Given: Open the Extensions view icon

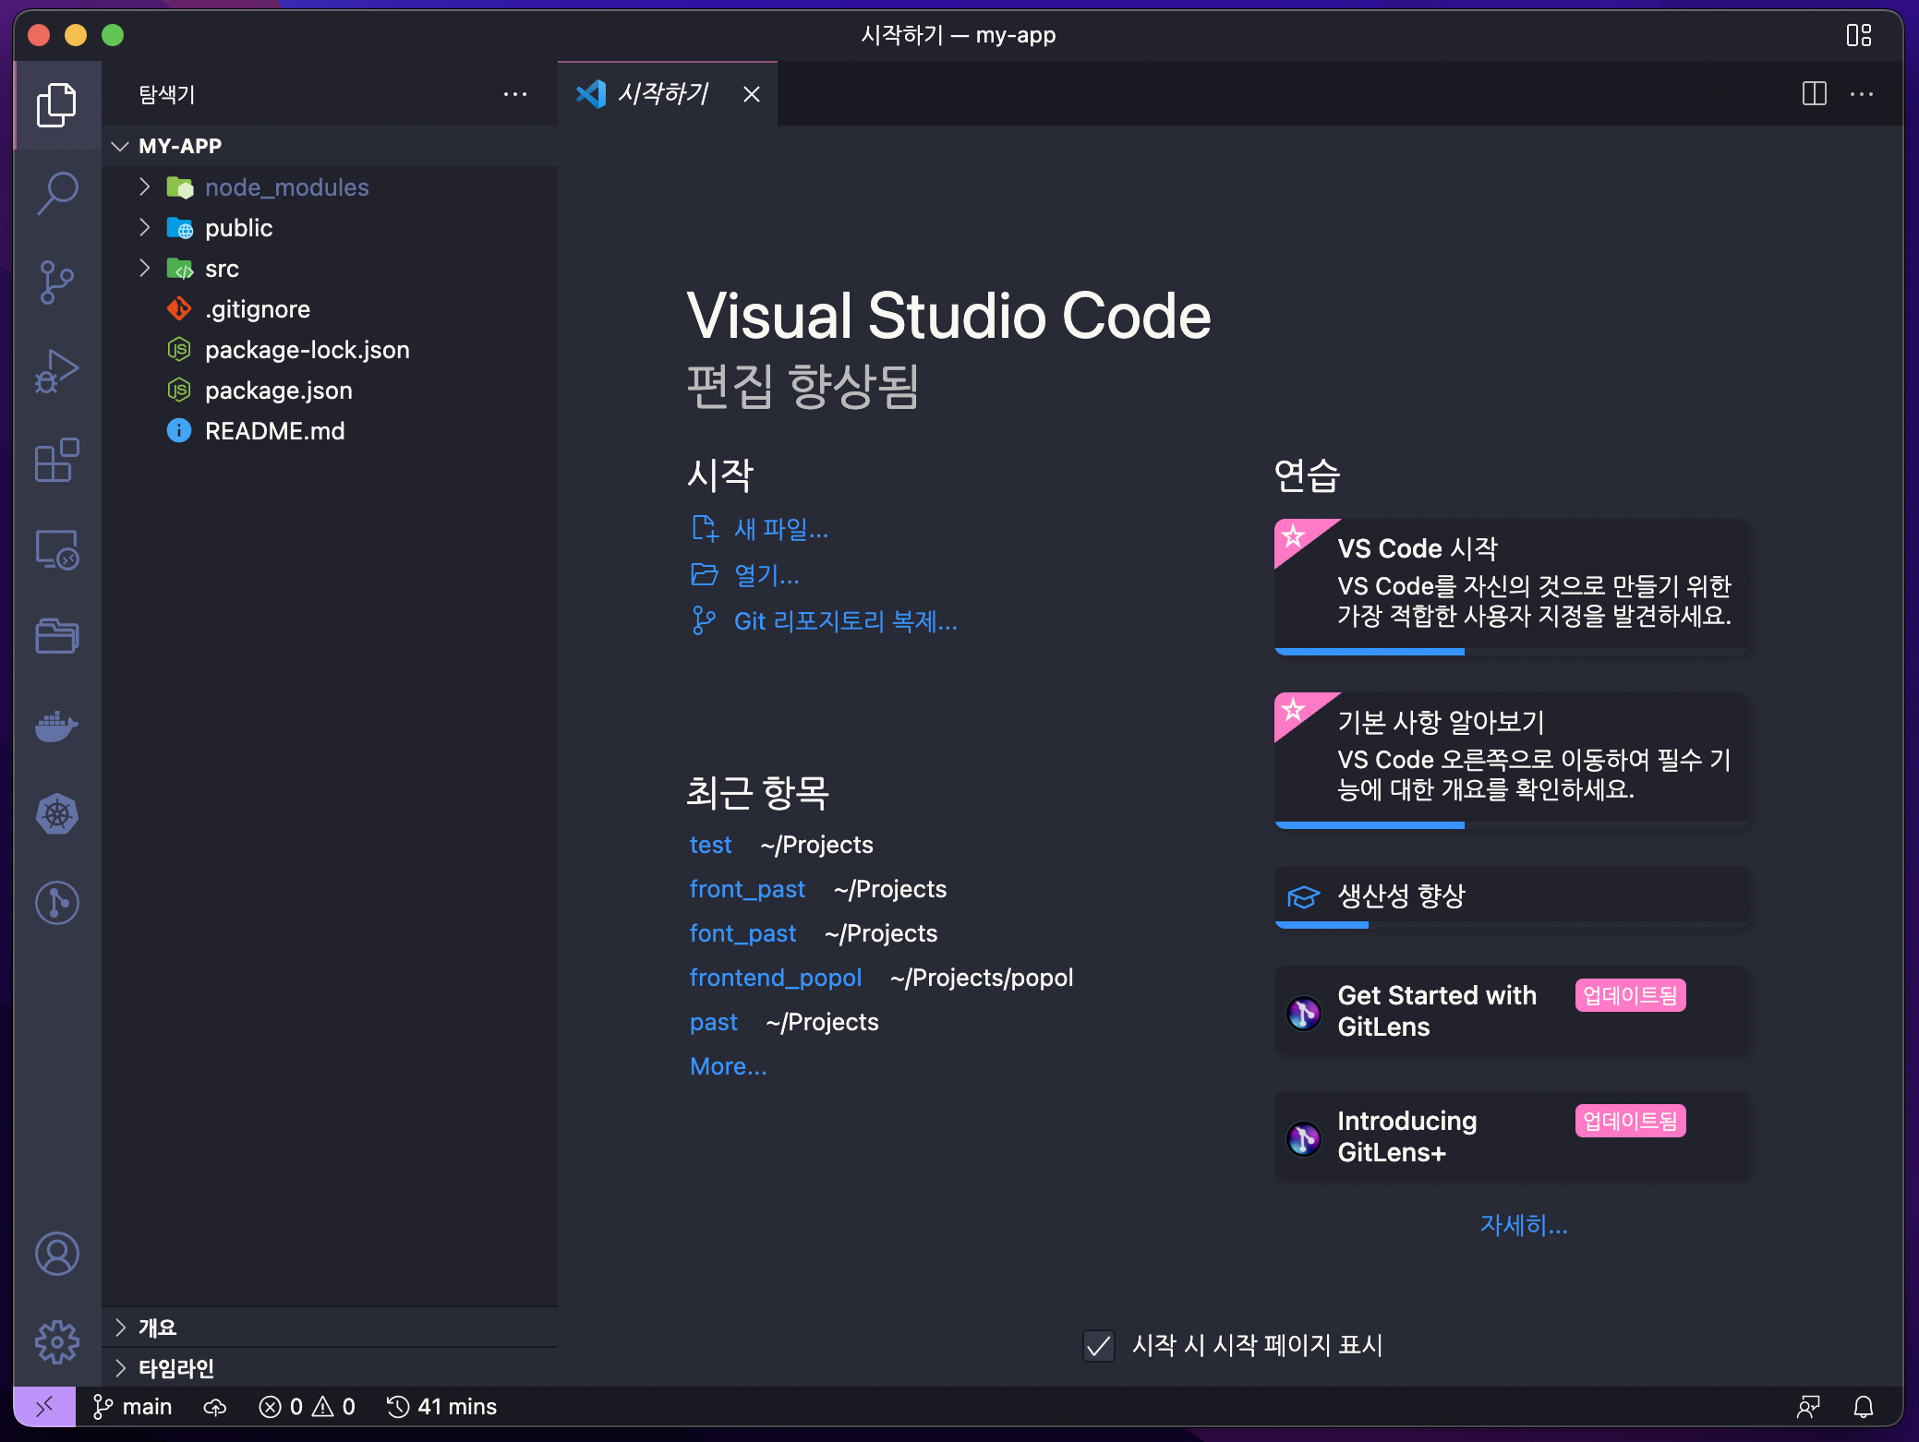Looking at the screenshot, I should coord(57,460).
